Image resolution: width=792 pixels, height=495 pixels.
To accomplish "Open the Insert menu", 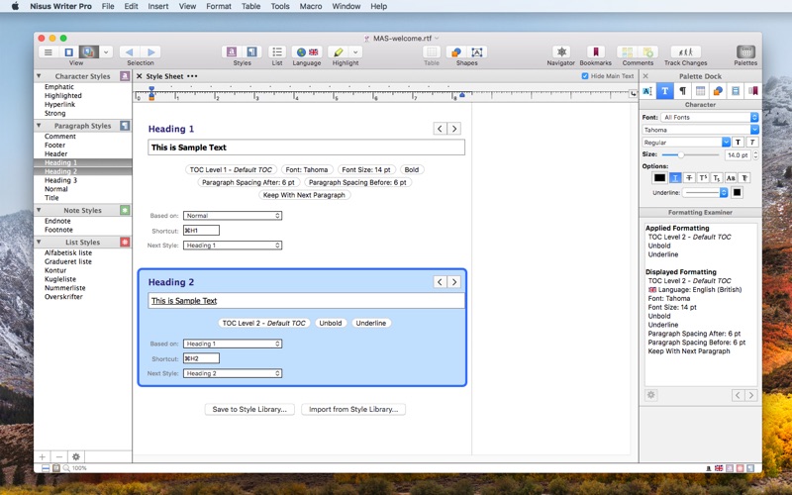I will tap(158, 7).
